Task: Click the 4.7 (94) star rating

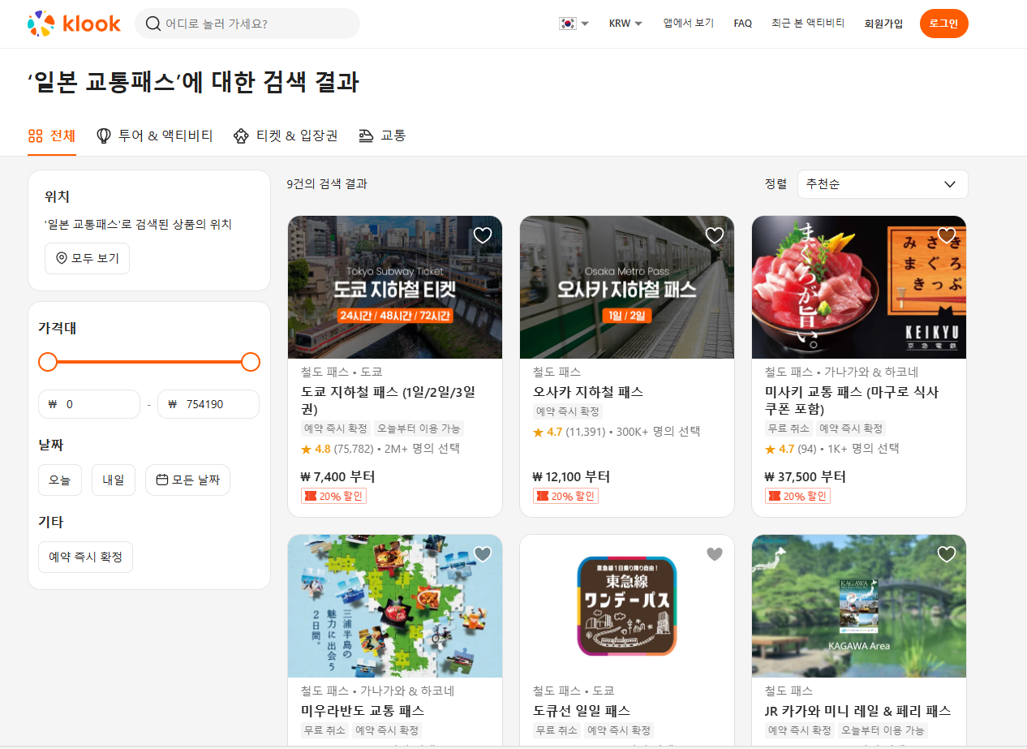Action: tap(791, 449)
